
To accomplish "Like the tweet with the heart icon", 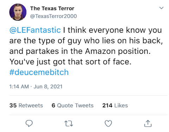I will tap(108, 124).
